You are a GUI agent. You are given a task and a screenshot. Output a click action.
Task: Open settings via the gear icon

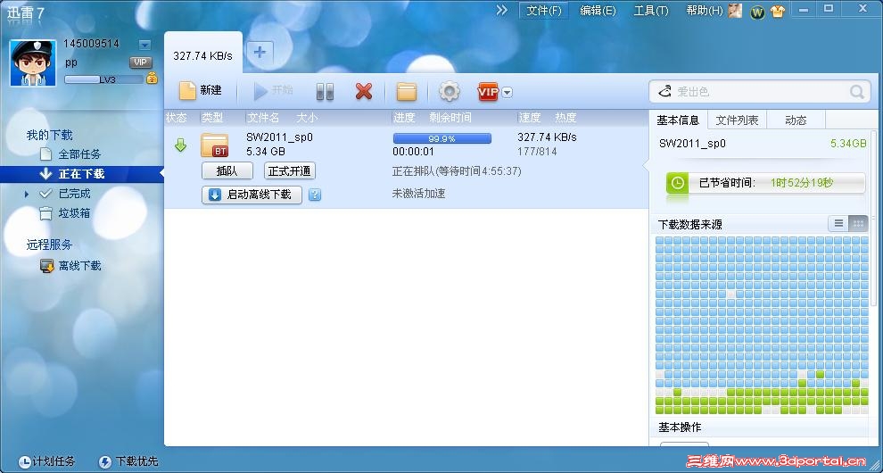tap(449, 91)
